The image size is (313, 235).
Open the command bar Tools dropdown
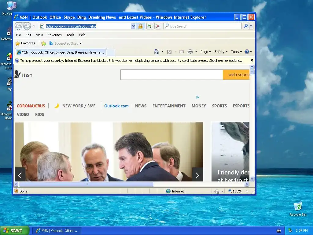pyautogui.click(x=236, y=52)
